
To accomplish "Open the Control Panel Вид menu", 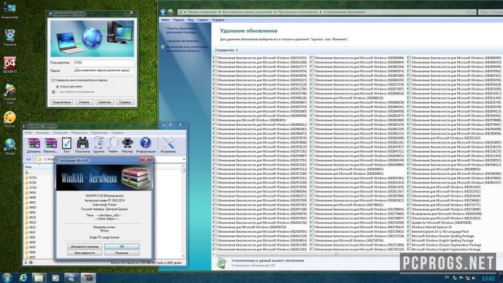I will [191, 20].
